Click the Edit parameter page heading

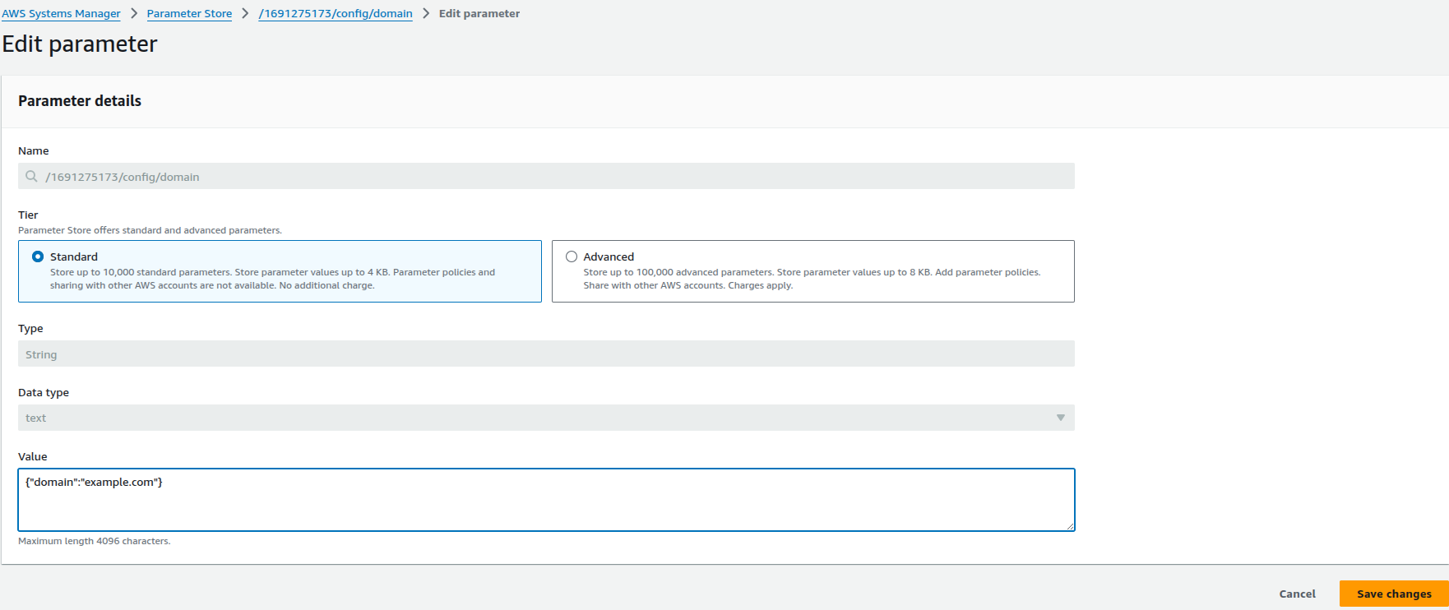pos(80,44)
